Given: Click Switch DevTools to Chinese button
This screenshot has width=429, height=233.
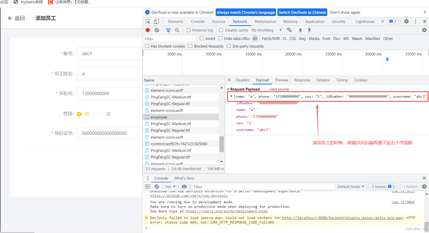Looking at the screenshot, I should pyautogui.click(x=302, y=12).
